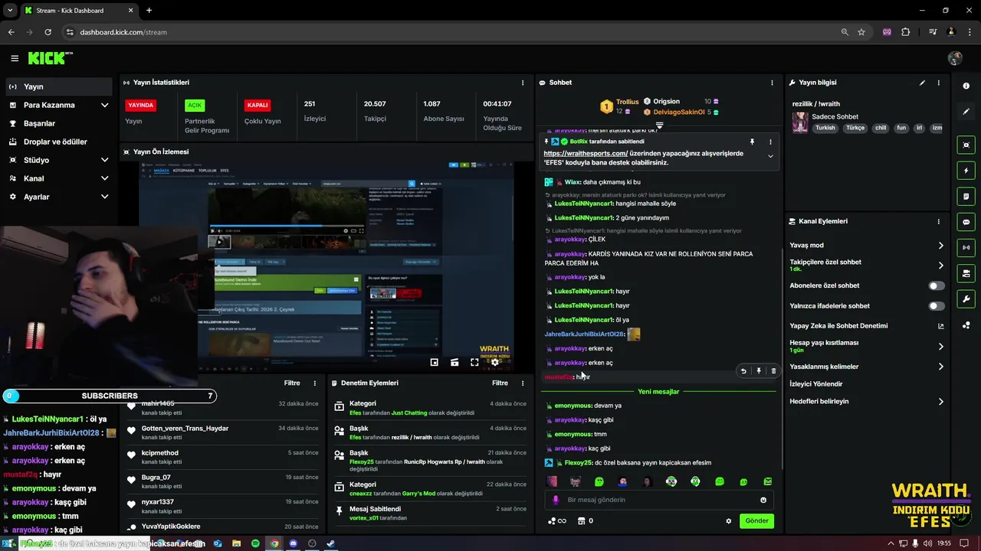Open Hedefleri belirleyin settings
This screenshot has height=551, width=981.
(x=867, y=402)
